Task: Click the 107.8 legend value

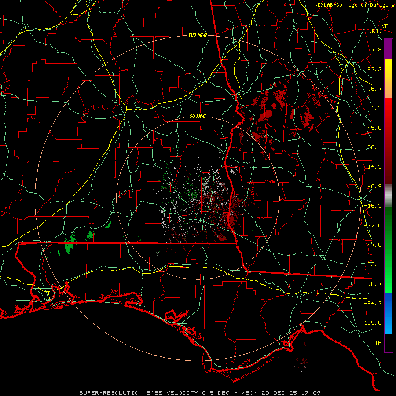Action: click(x=373, y=49)
